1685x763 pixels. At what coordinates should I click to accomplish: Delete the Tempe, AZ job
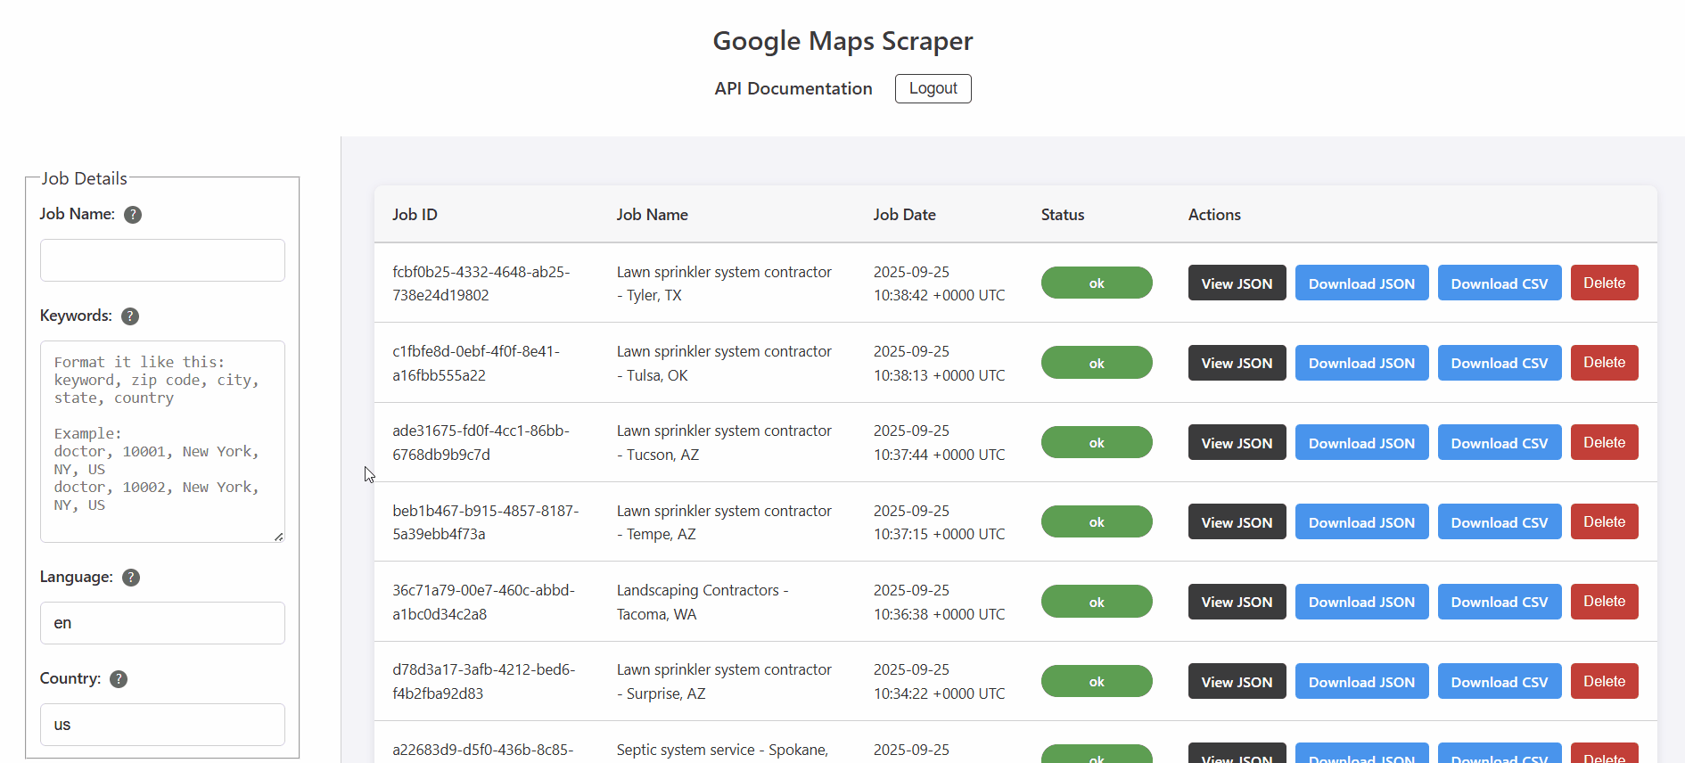pyautogui.click(x=1605, y=521)
